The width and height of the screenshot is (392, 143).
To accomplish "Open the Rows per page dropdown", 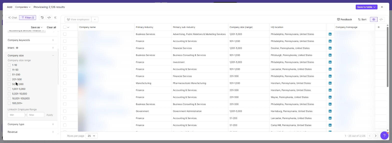I will (x=91, y=136).
